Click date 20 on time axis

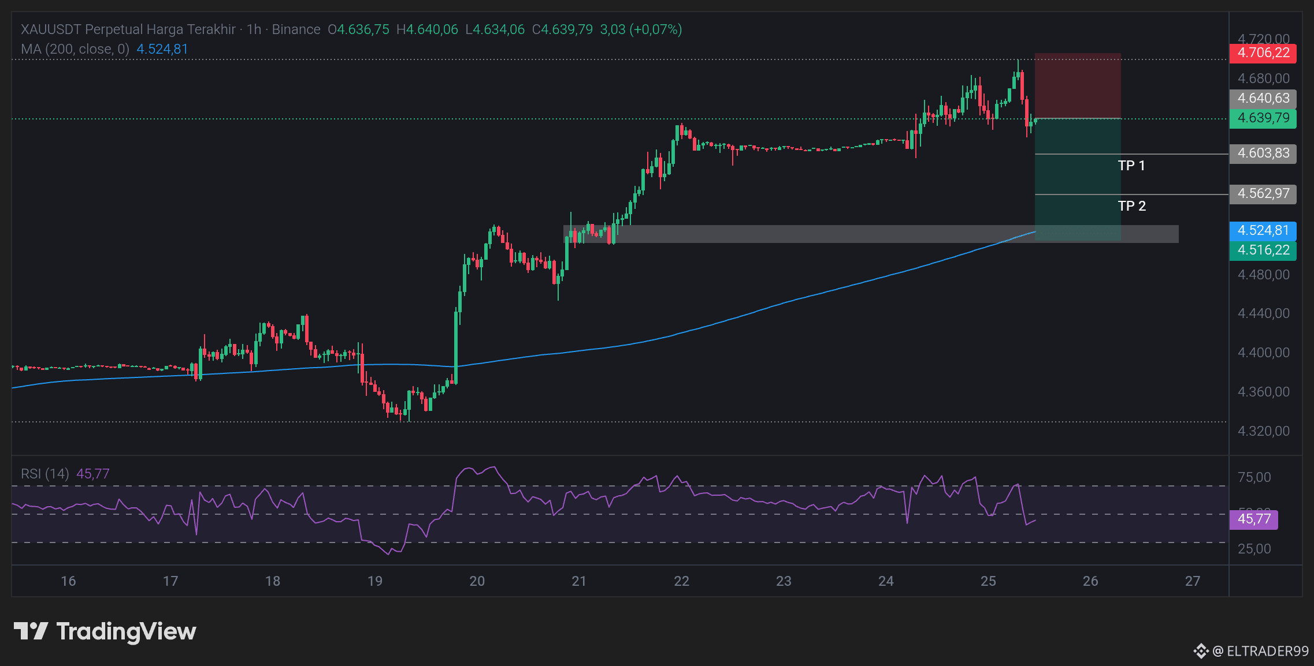[477, 581]
